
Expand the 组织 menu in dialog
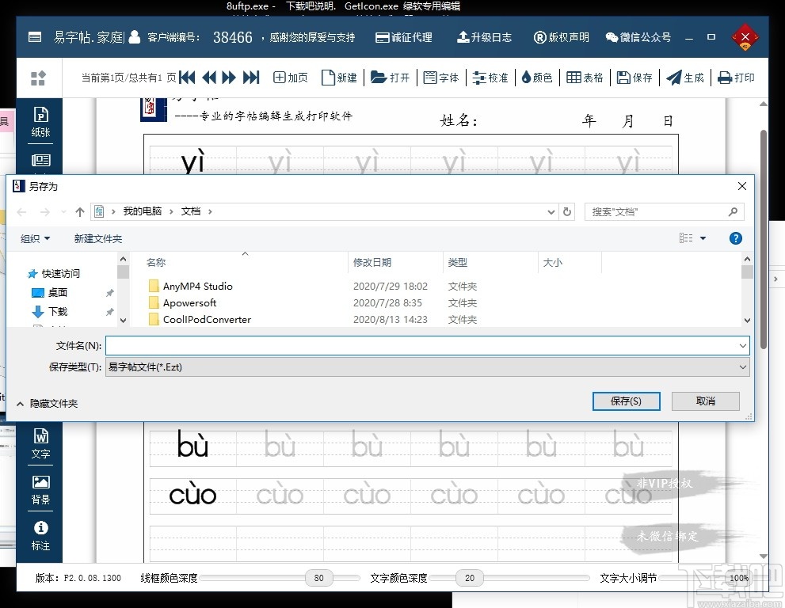35,238
